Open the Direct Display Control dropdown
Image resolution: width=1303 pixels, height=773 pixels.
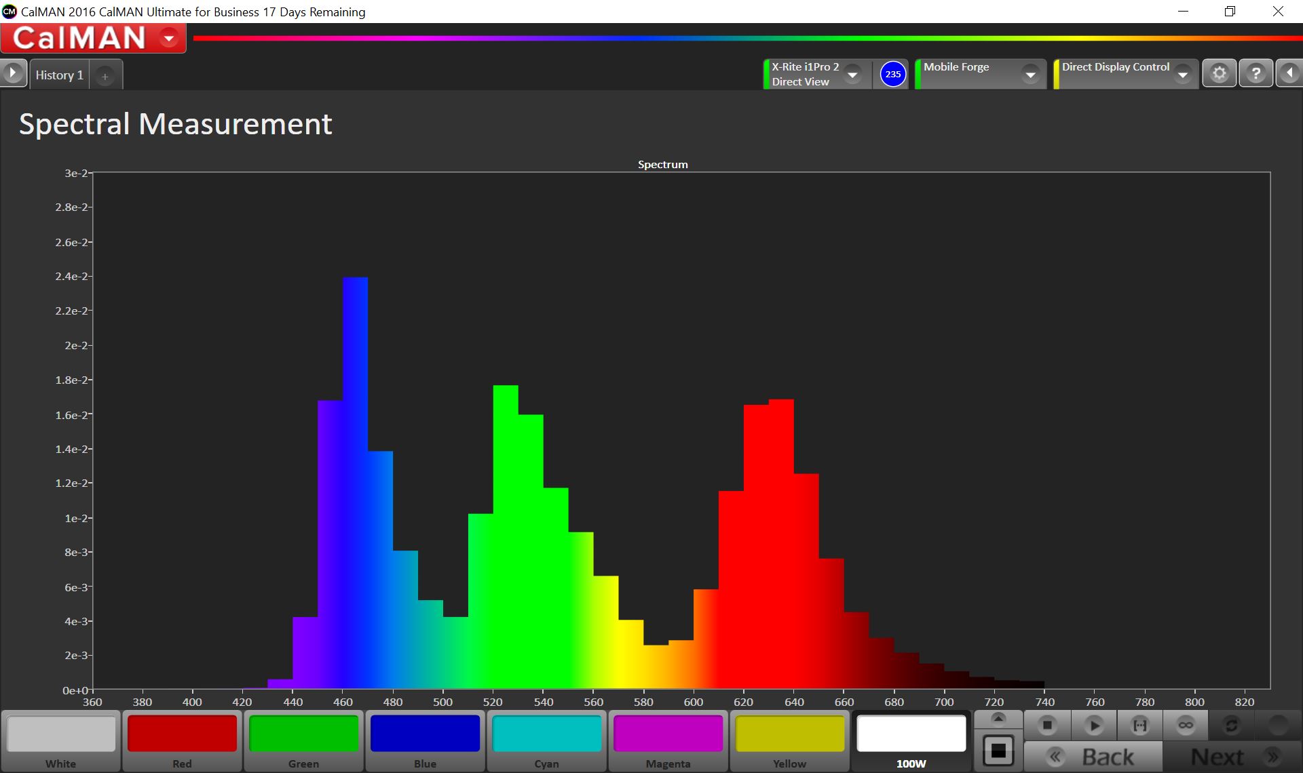tap(1183, 75)
